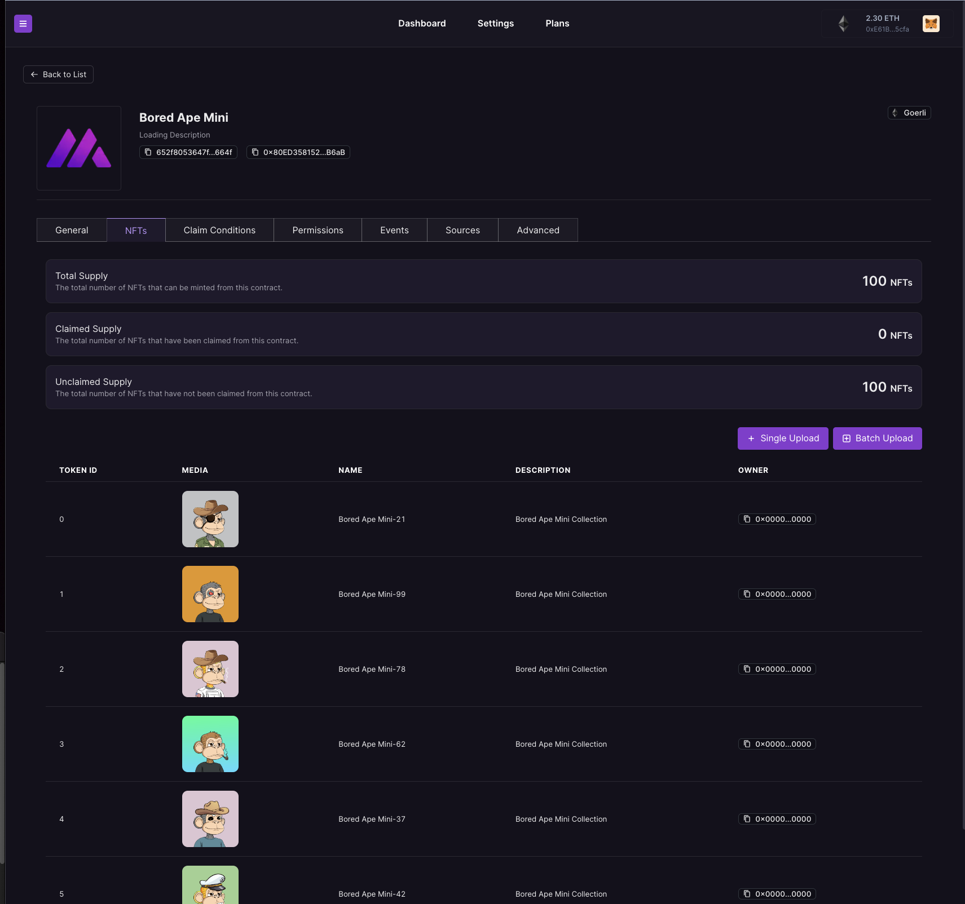Click Back to List button
The width and height of the screenshot is (965, 904).
tap(58, 74)
